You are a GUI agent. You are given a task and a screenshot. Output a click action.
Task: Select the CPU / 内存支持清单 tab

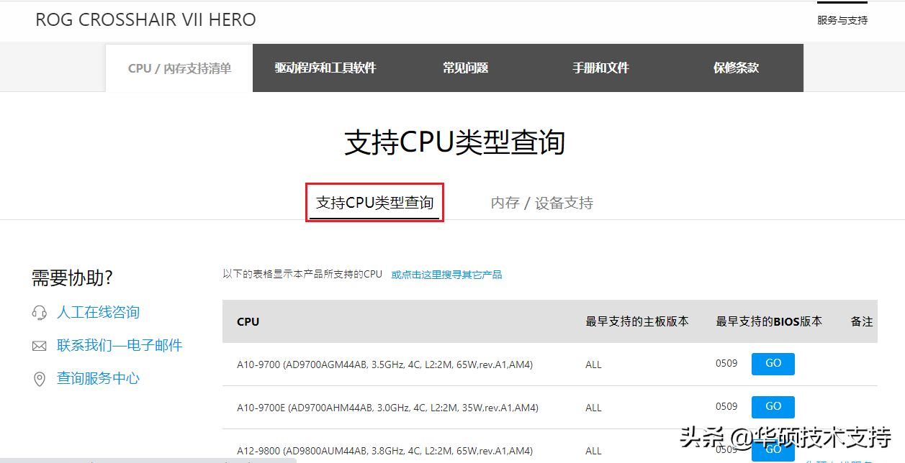(x=179, y=68)
